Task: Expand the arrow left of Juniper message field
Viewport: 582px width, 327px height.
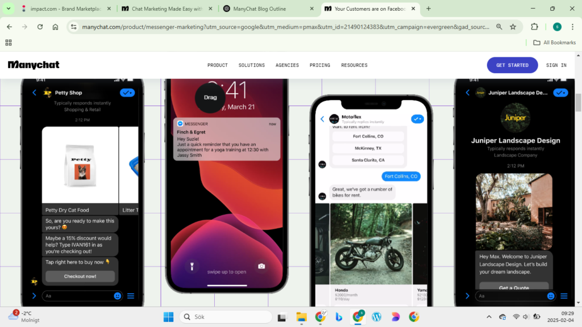Action: click(x=467, y=296)
